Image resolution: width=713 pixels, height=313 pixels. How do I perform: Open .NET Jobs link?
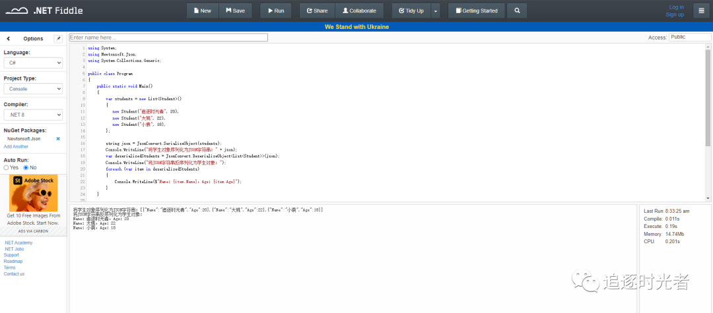[14, 249]
